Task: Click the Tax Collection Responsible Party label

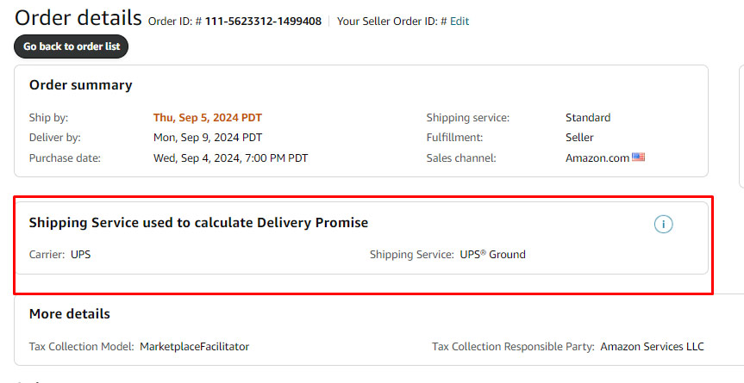Action: click(513, 347)
